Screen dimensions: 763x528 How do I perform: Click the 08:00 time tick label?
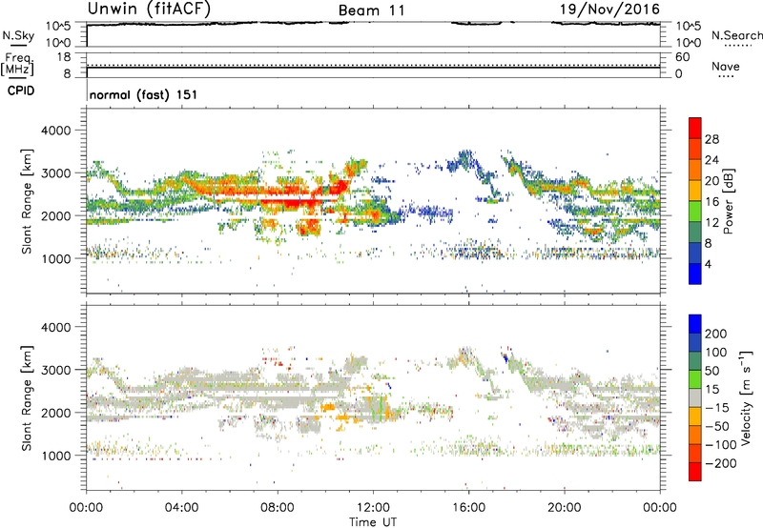point(278,508)
